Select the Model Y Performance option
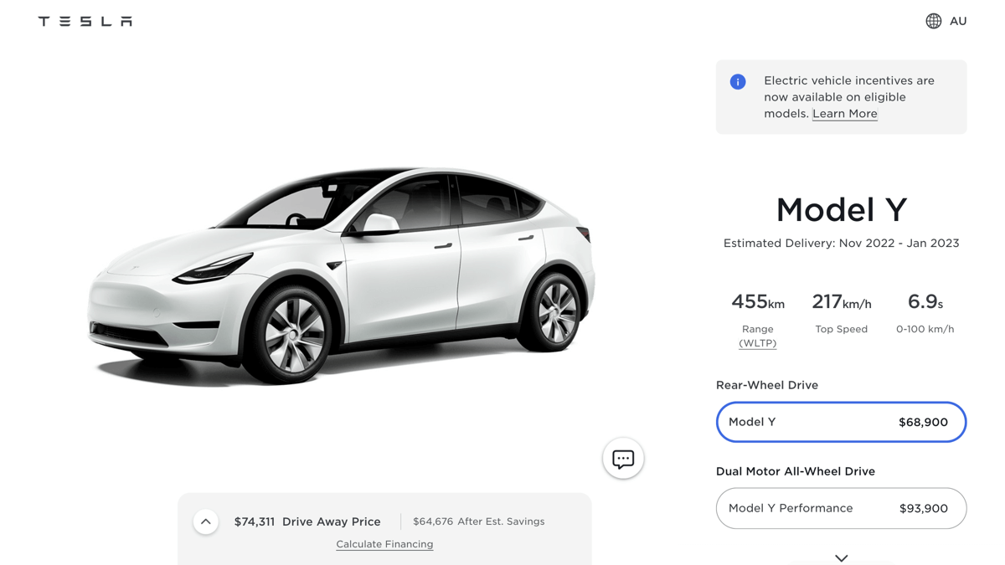Image resolution: width=1005 pixels, height=565 pixels. point(841,508)
